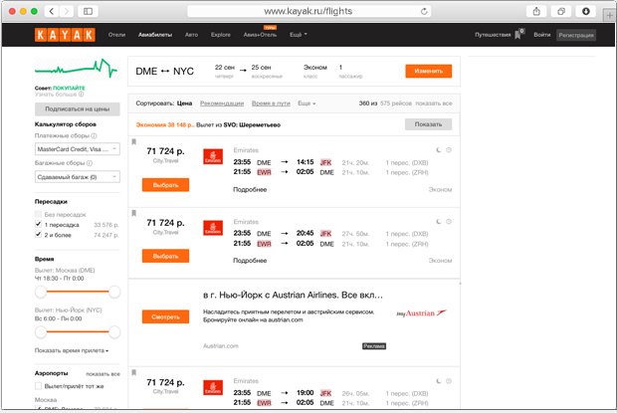The height and width of the screenshot is (413, 617).
Task: Click left handle of Нью-Йорк departure slider
Action: [41, 332]
